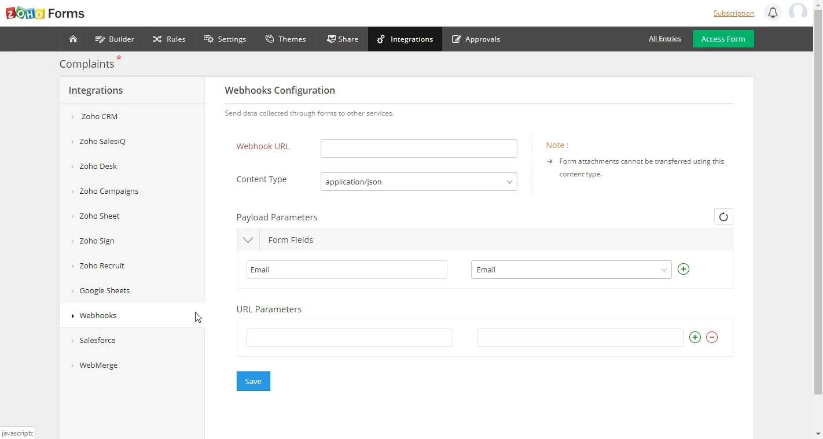Click the URL parameter name field
Viewport: 823px width, 439px height.
(x=350, y=338)
